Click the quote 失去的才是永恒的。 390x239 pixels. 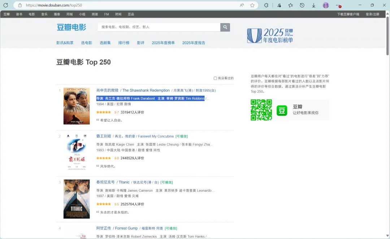pyautogui.click(x=115, y=212)
